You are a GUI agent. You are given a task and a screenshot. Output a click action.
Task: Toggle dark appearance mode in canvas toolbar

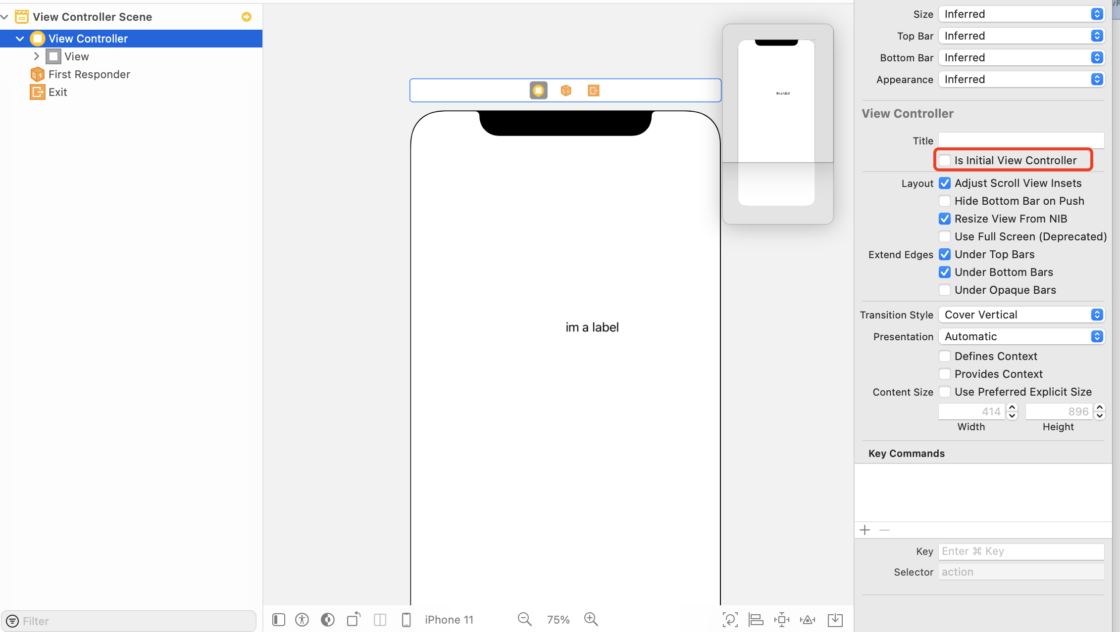tap(327, 619)
